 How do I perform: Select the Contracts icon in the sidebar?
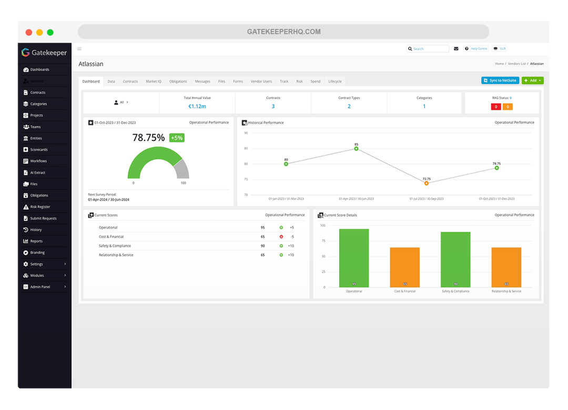(x=27, y=92)
